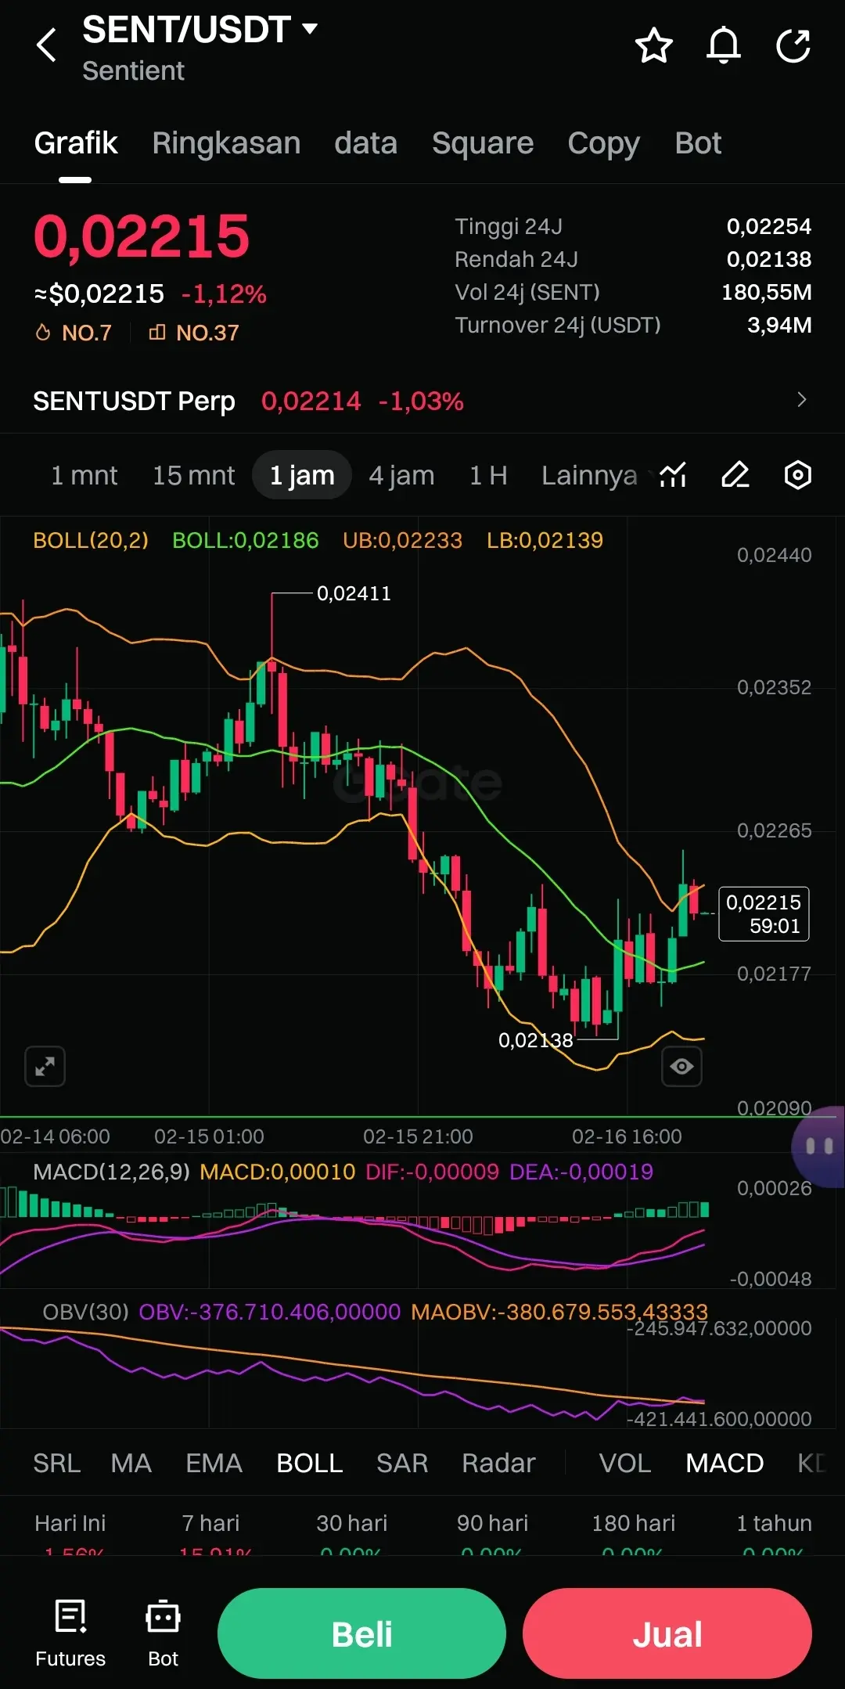Switch to data tab
The height and width of the screenshot is (1689, 845).
coord(365,143)
